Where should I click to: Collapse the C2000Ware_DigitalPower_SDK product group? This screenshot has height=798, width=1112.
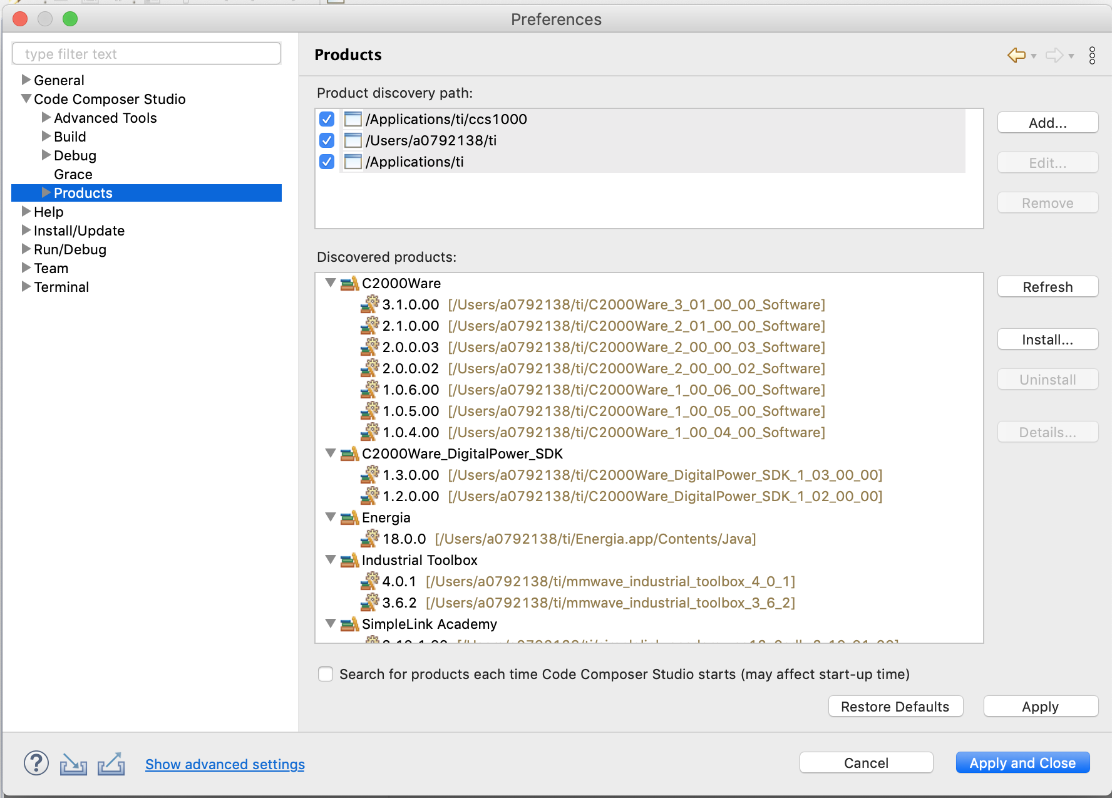click(331, 453)
